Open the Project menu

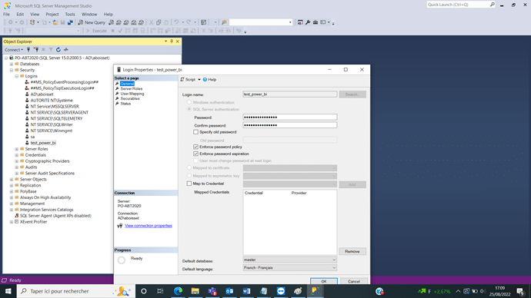tap(52, 14)
